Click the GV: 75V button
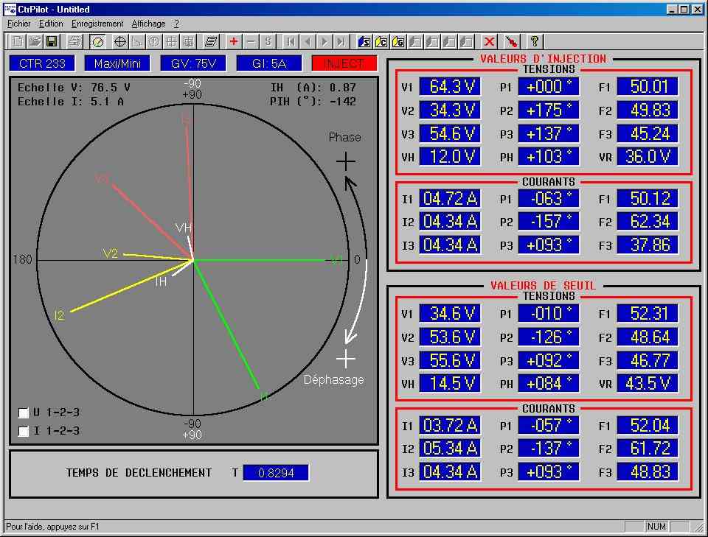 point(193,63)
